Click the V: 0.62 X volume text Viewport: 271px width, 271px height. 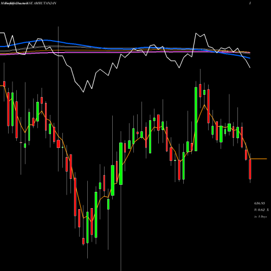pyautogui.click(x=261, y=210)
